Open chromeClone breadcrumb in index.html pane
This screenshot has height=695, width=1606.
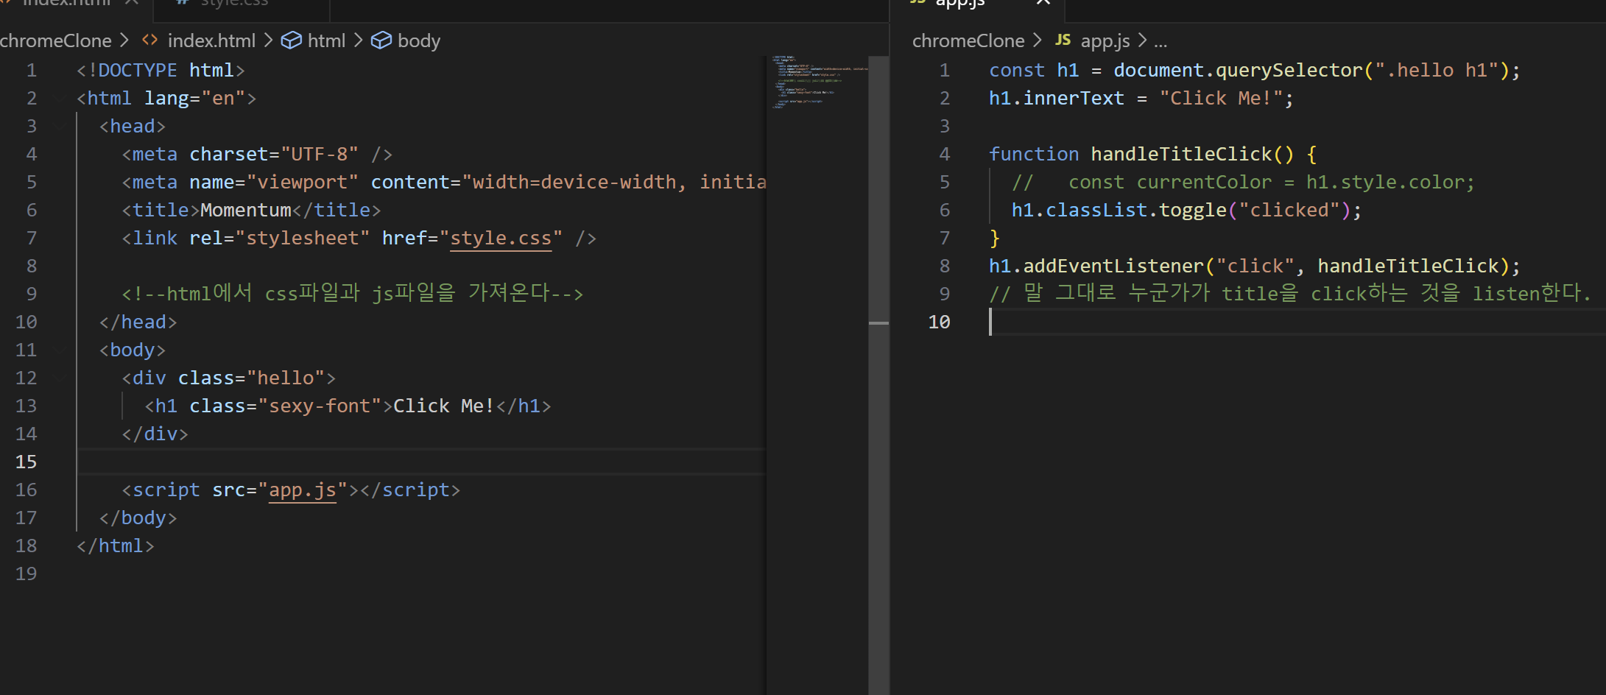click(56, 40)
